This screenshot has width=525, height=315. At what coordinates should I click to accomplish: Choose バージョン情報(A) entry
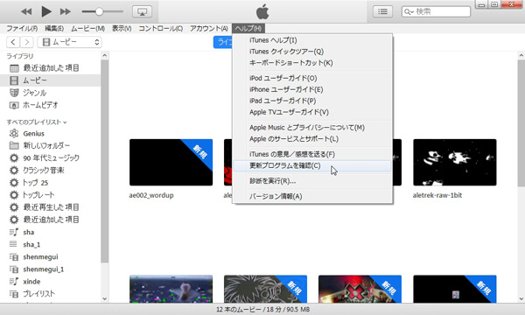click(x=312, y=197)
